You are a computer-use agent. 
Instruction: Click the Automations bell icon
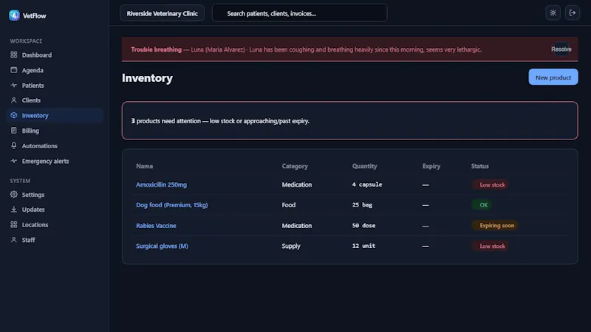[14, 145]
